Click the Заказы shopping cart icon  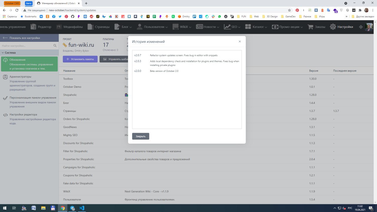point(310,27)
